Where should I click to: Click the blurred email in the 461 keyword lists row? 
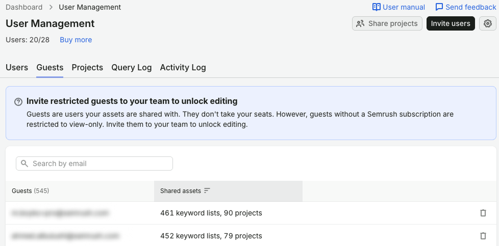(x=60, y=213)
